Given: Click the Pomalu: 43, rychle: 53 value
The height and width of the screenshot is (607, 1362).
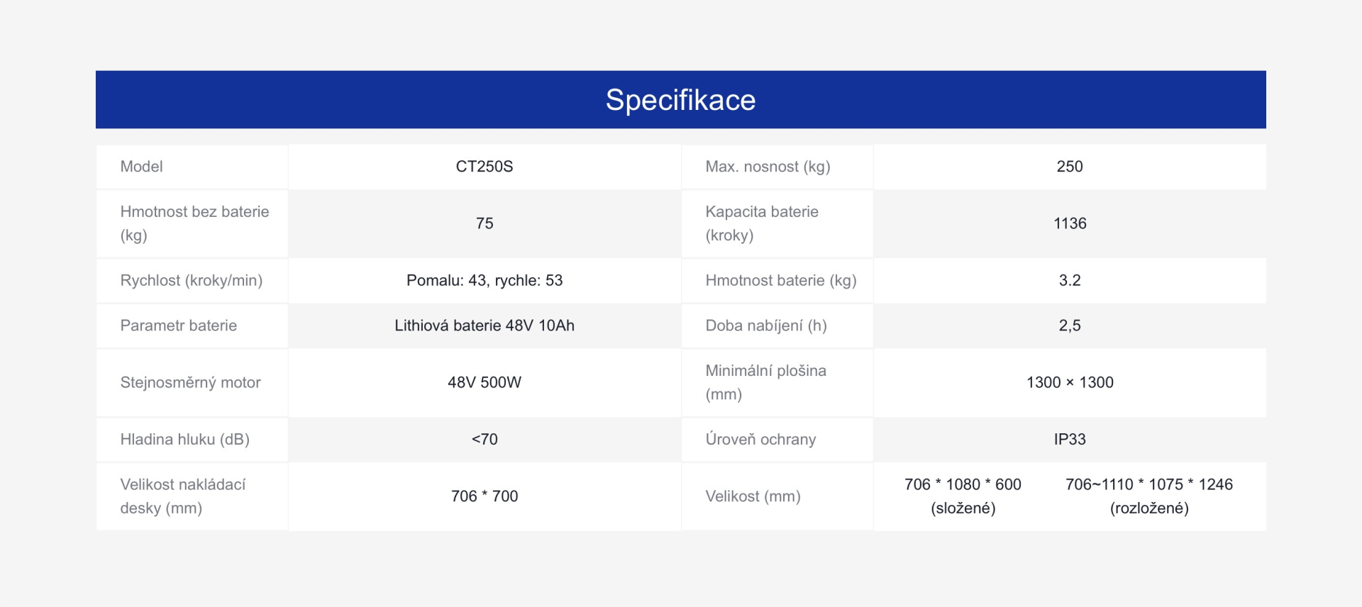Looking at the screenshot, I should 485,280.
